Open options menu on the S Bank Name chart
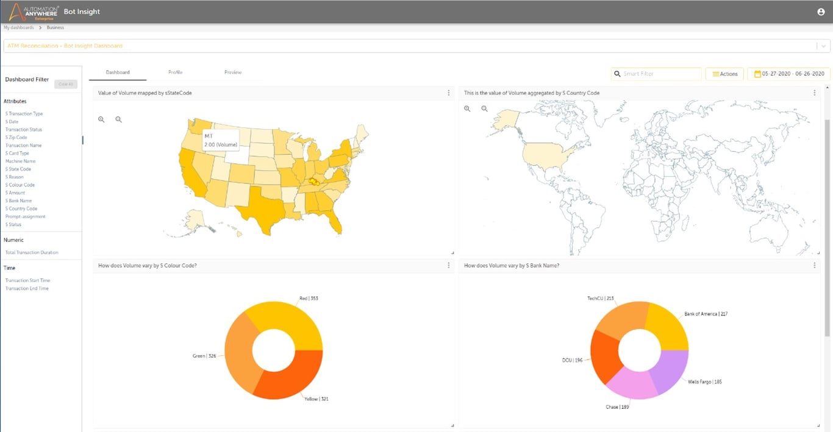Screen dimensions: 833x432 (815, 265)
